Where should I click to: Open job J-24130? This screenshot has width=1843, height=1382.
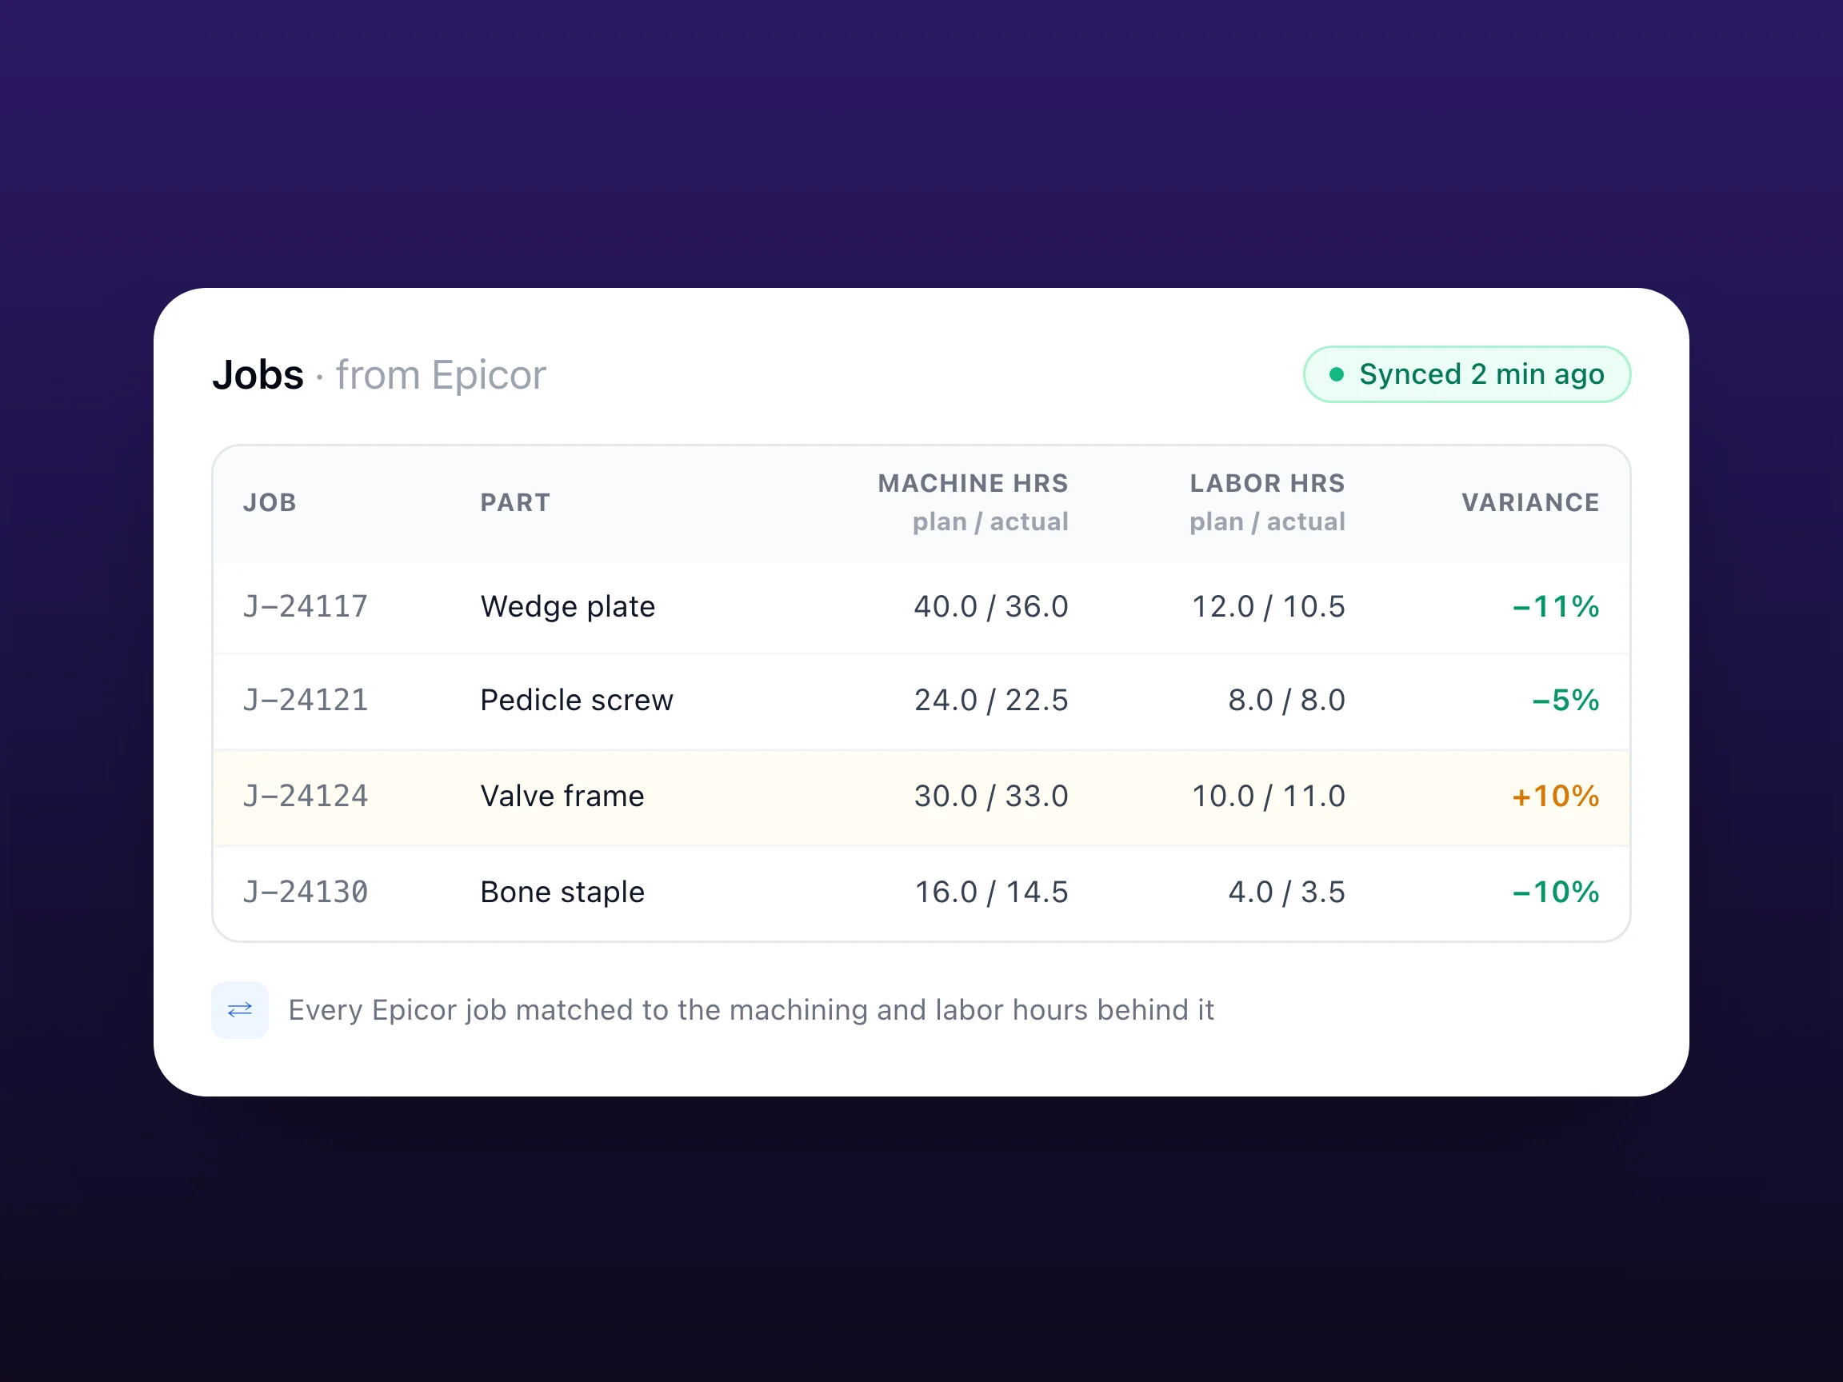coord(305,893)
